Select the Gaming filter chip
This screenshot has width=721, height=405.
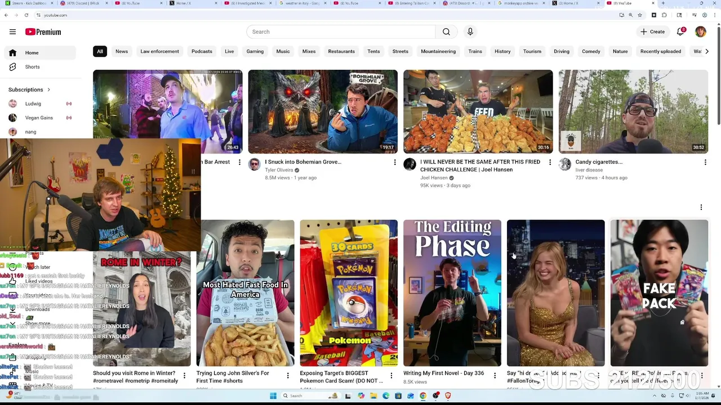tap(255, 51)
